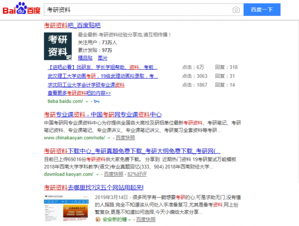Click the 82%好评 rating link
This screenshot has height=226, width=299.
[137, 174]
